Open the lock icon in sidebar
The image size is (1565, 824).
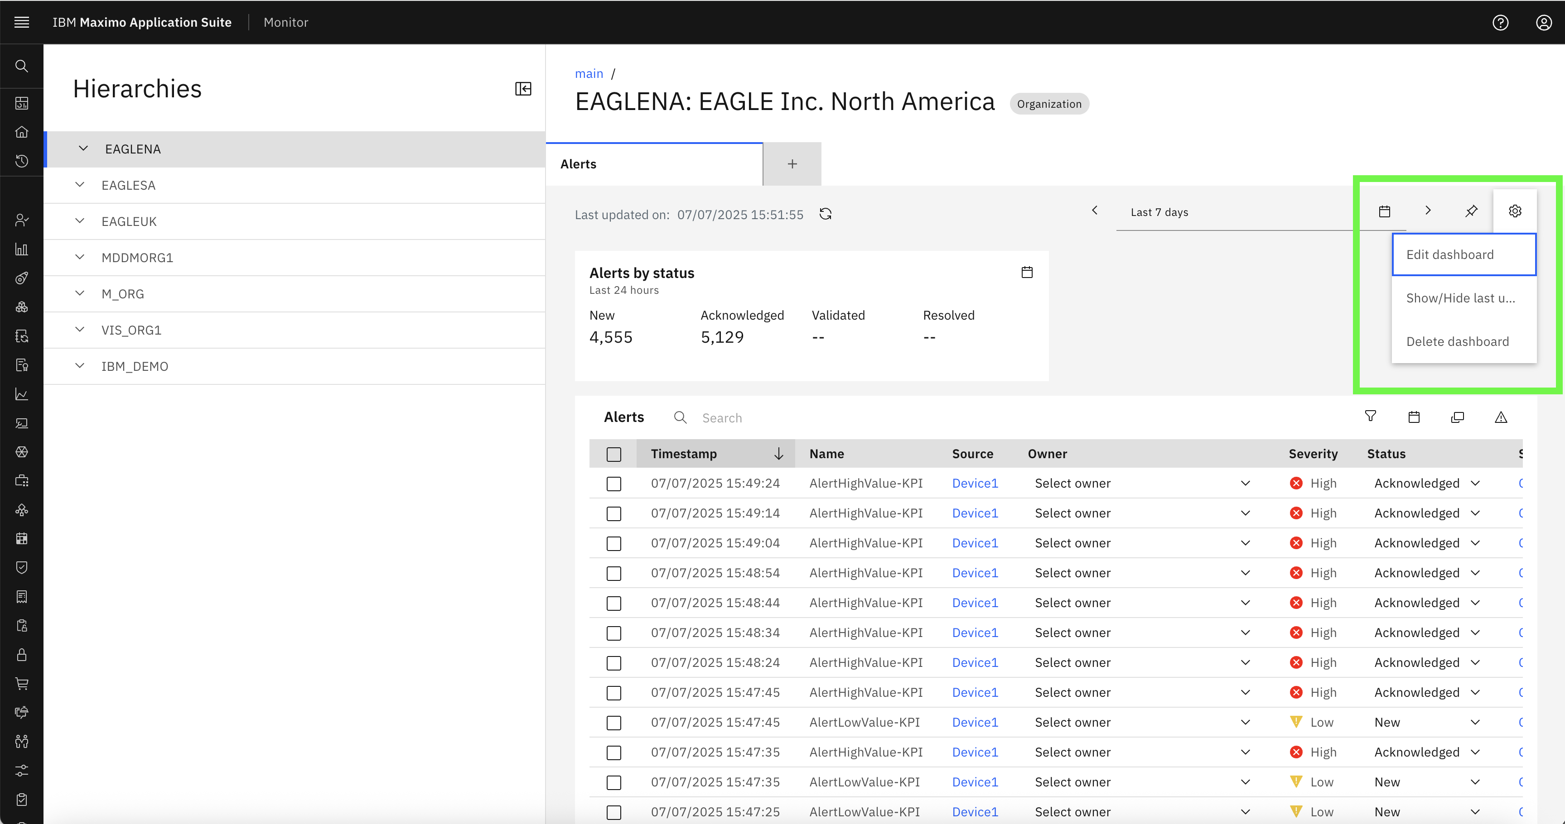click(x=22, y=655)
